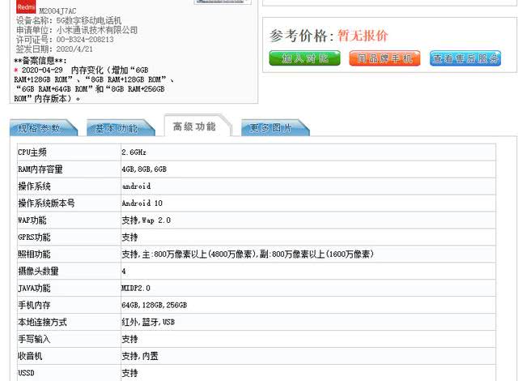
Task: Click the 本地连接方式 row label
Action: coord(42,322)
